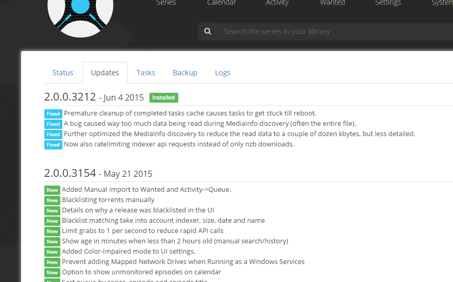
Task: Open the Series navigation item
Action: [x=166, y=3]
